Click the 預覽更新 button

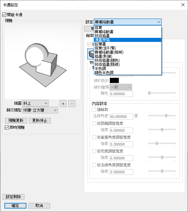pyautogui.click(x=16, y=120)
